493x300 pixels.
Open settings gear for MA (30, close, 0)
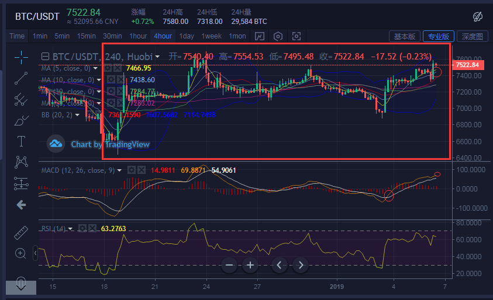point(111,91)
